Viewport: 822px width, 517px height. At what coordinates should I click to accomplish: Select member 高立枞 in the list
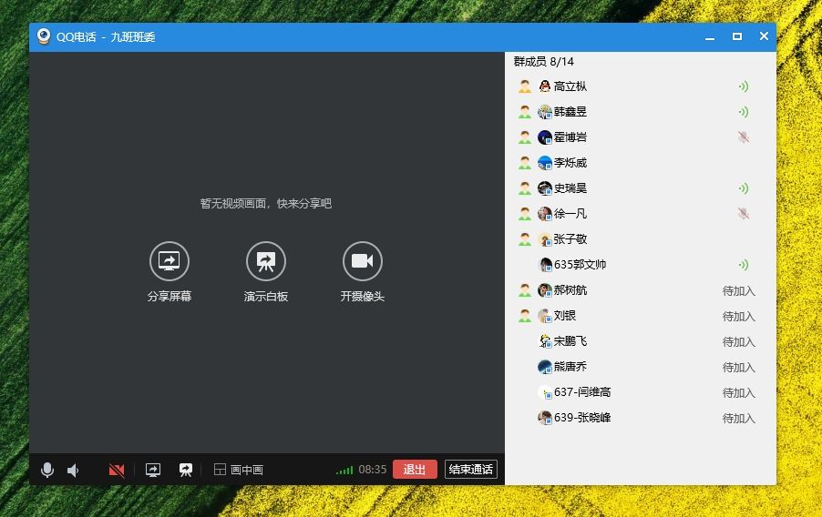click(570, 86)
